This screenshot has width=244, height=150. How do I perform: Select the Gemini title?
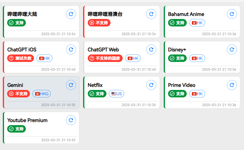click(x=15, y=85)
